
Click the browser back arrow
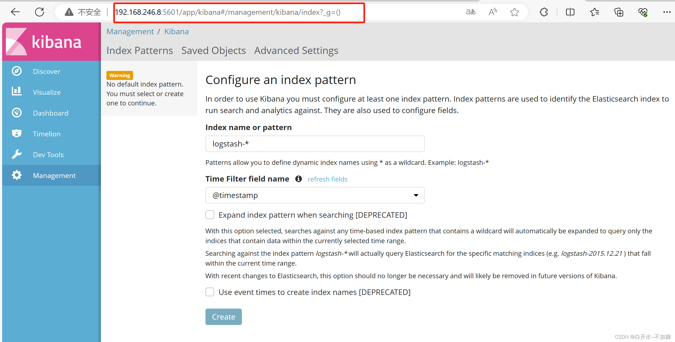pos(15,12)
